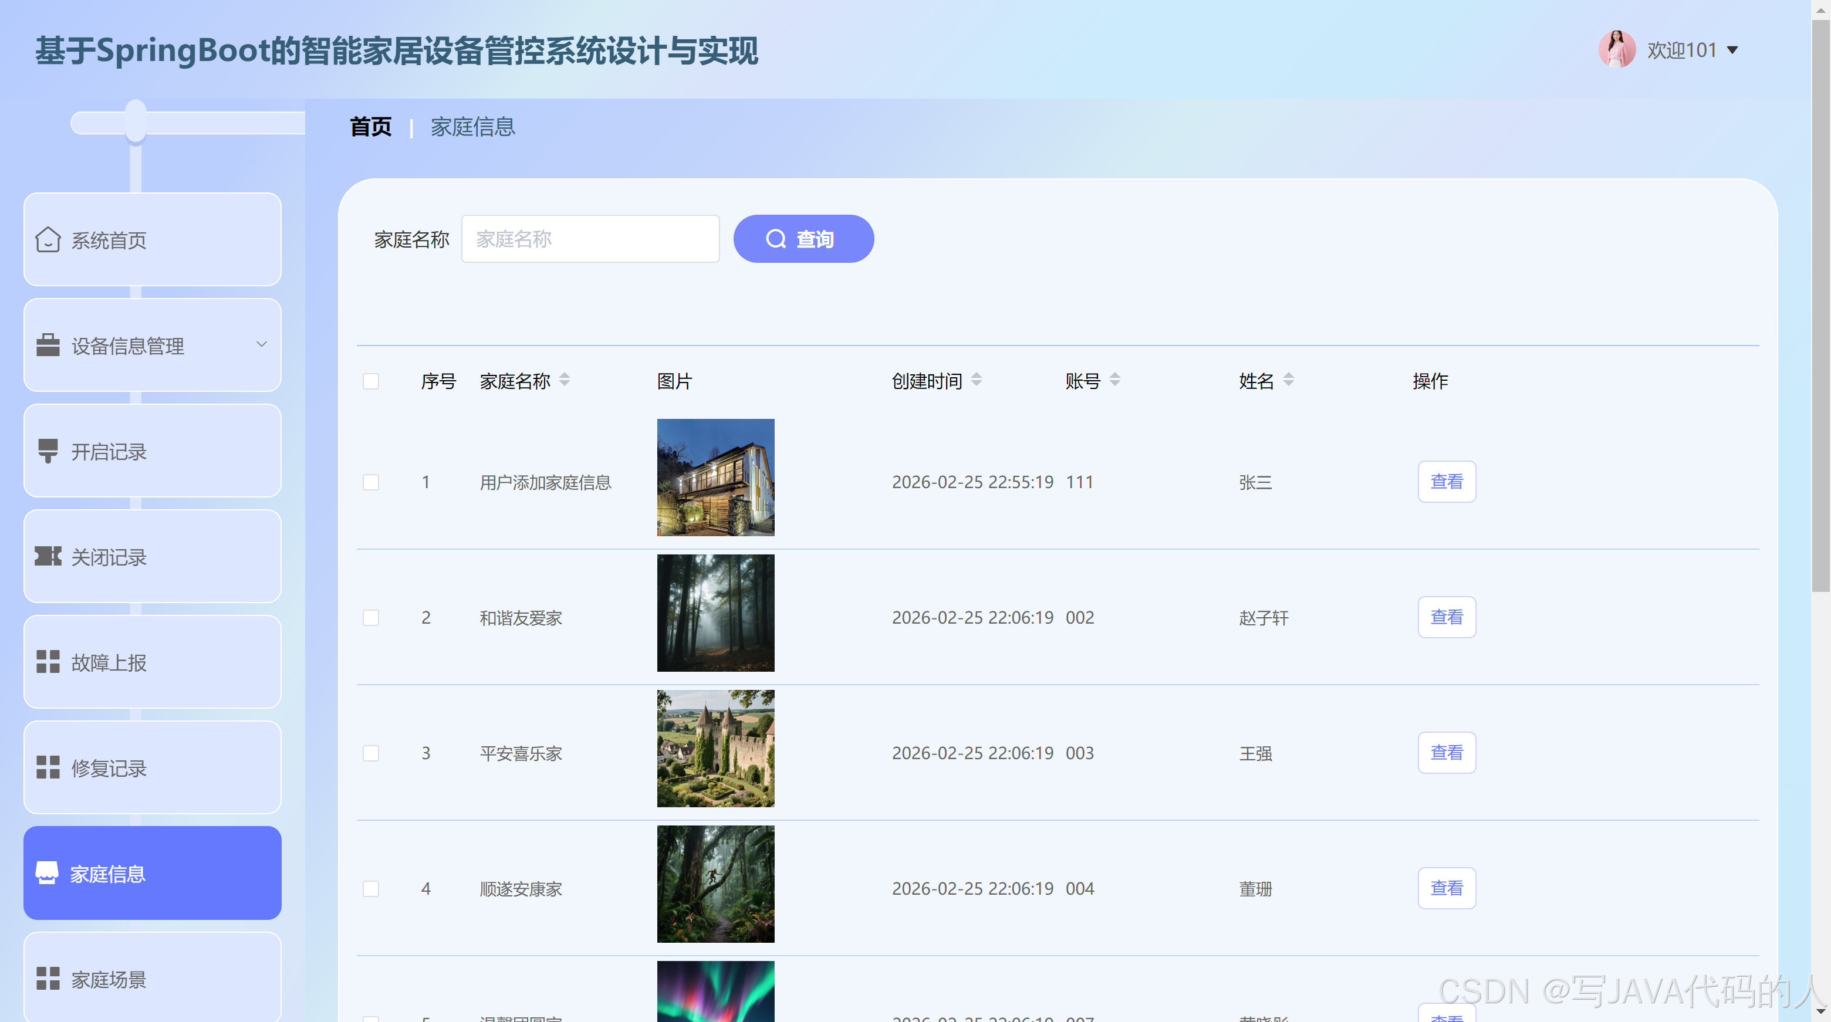
Task: Click 查看 for 和谐友爱家 row
Action: point(1447,617)
